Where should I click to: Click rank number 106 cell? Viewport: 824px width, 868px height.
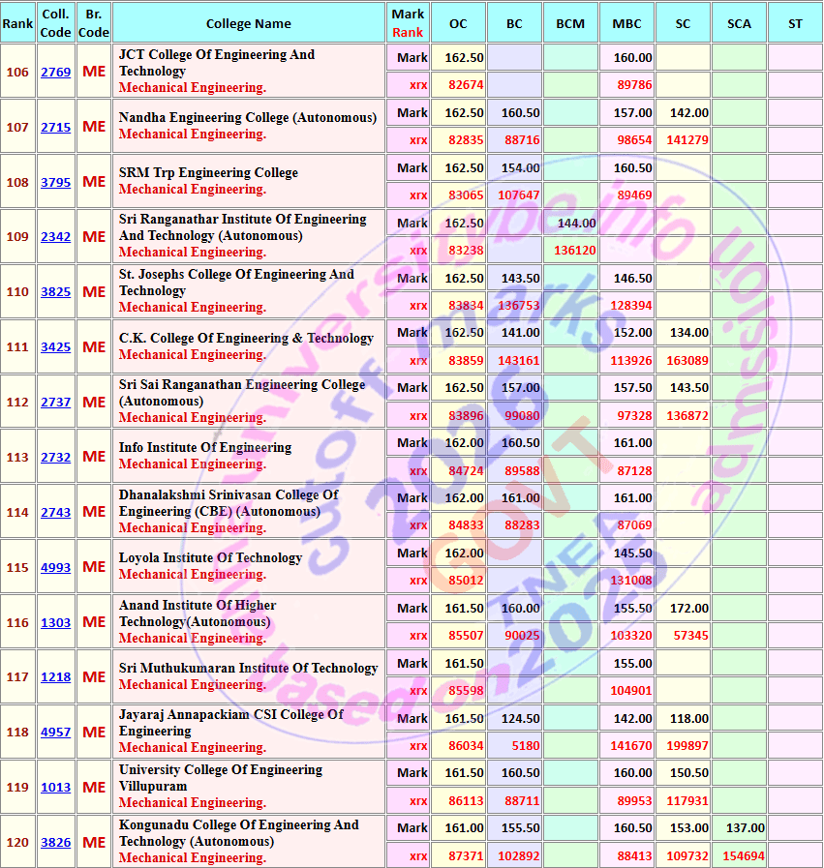(x=17, y=72)
